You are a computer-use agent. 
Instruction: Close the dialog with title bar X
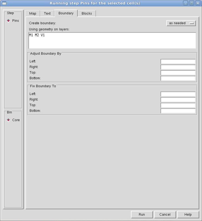(198, 3)
